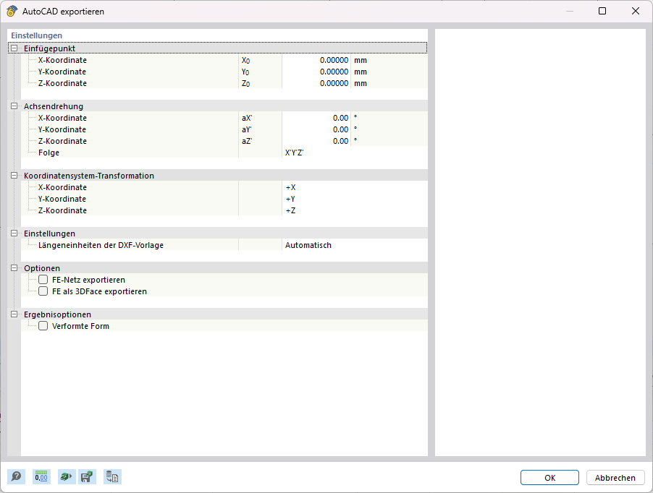Collapse the Achsendrehung section

coord(13,106)
